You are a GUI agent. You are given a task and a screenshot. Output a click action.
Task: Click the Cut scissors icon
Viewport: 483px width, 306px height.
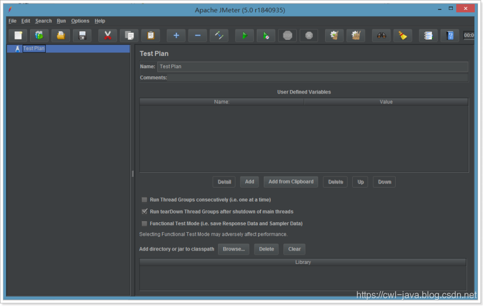pyautogui.click(x=108, y=35)
